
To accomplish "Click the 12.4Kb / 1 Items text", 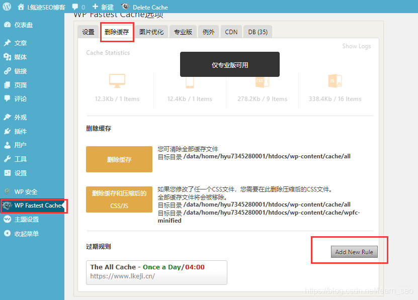I will click(x=190, y=99).
